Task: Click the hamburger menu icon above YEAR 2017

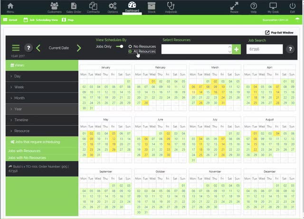Action: tap(16, 48)
